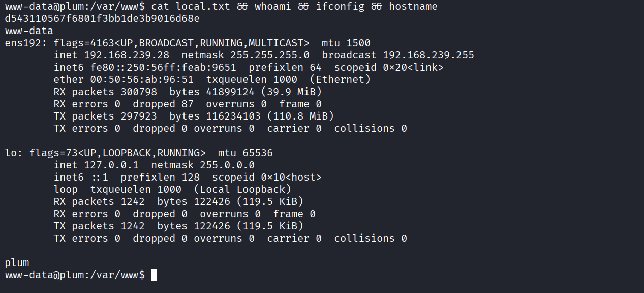Click the local.txt hash value line

(102, 19)
